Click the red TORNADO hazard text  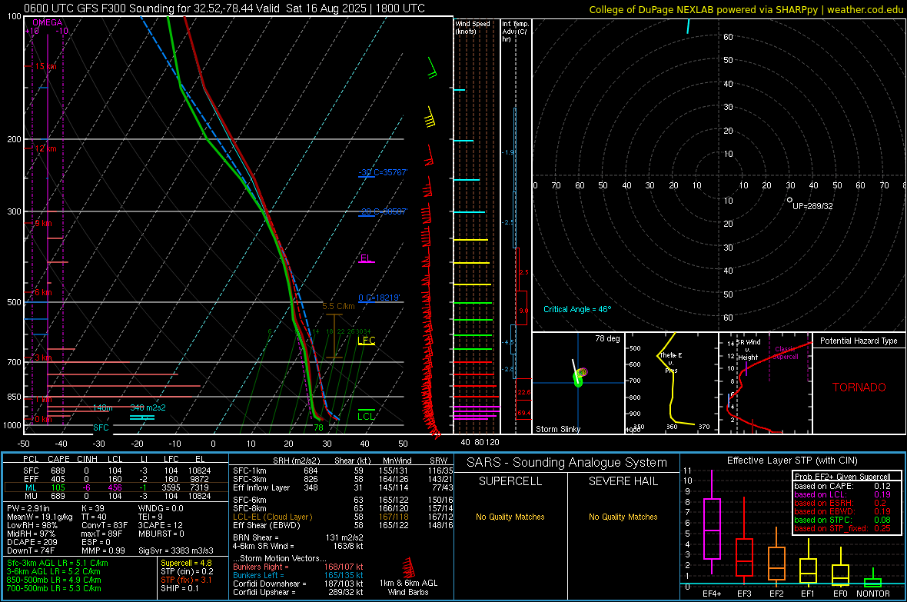[859, 387]
